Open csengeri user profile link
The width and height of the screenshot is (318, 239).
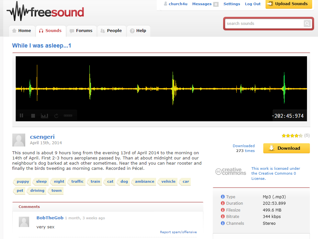click(42, 137)
